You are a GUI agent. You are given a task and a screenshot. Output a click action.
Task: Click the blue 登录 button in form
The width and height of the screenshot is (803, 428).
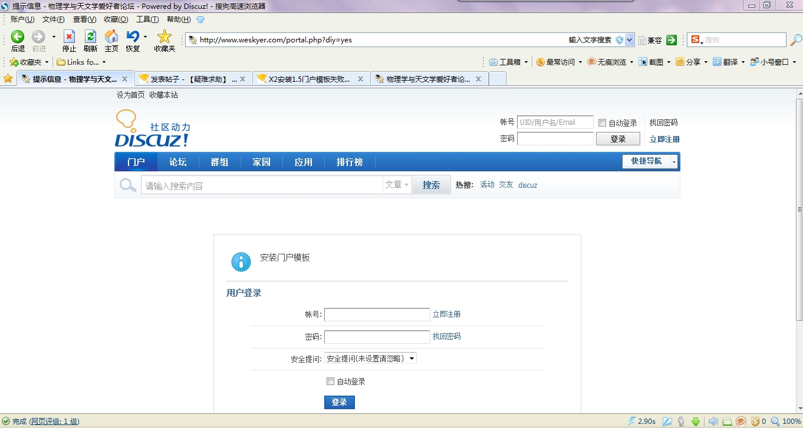coord(340,402)
